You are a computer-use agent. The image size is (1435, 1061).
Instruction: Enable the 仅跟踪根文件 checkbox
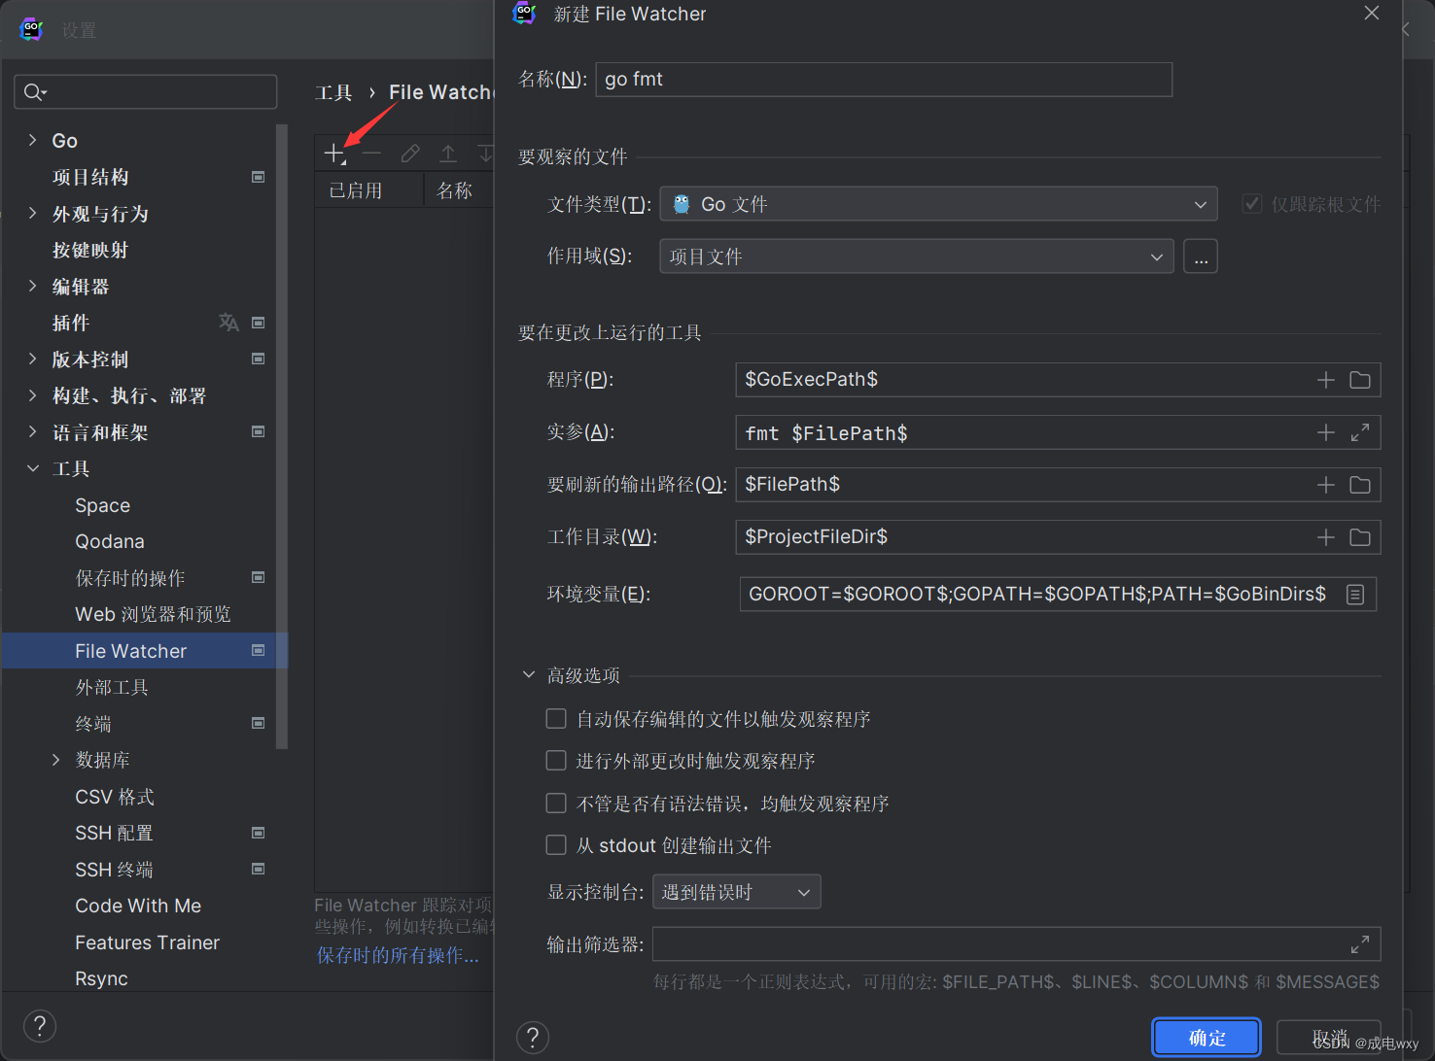(x=1252, y=203)
